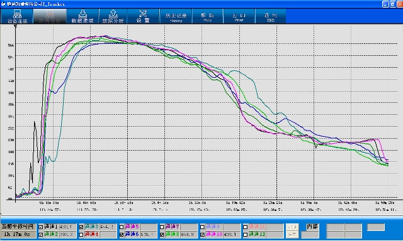Enable the magenta channel 5 checkbox

122,227
